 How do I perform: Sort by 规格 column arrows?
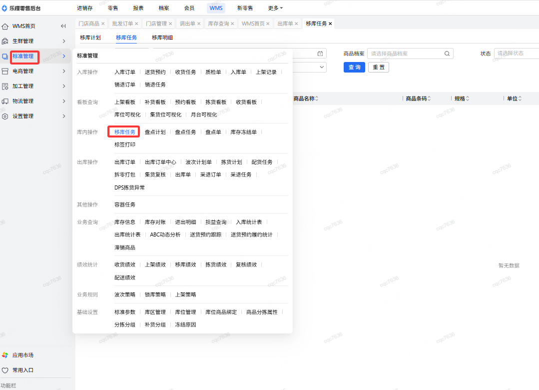click(x=468, y=99)
